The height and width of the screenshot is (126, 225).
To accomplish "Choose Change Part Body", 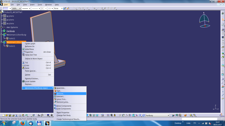I will click(x=70, y=115).
